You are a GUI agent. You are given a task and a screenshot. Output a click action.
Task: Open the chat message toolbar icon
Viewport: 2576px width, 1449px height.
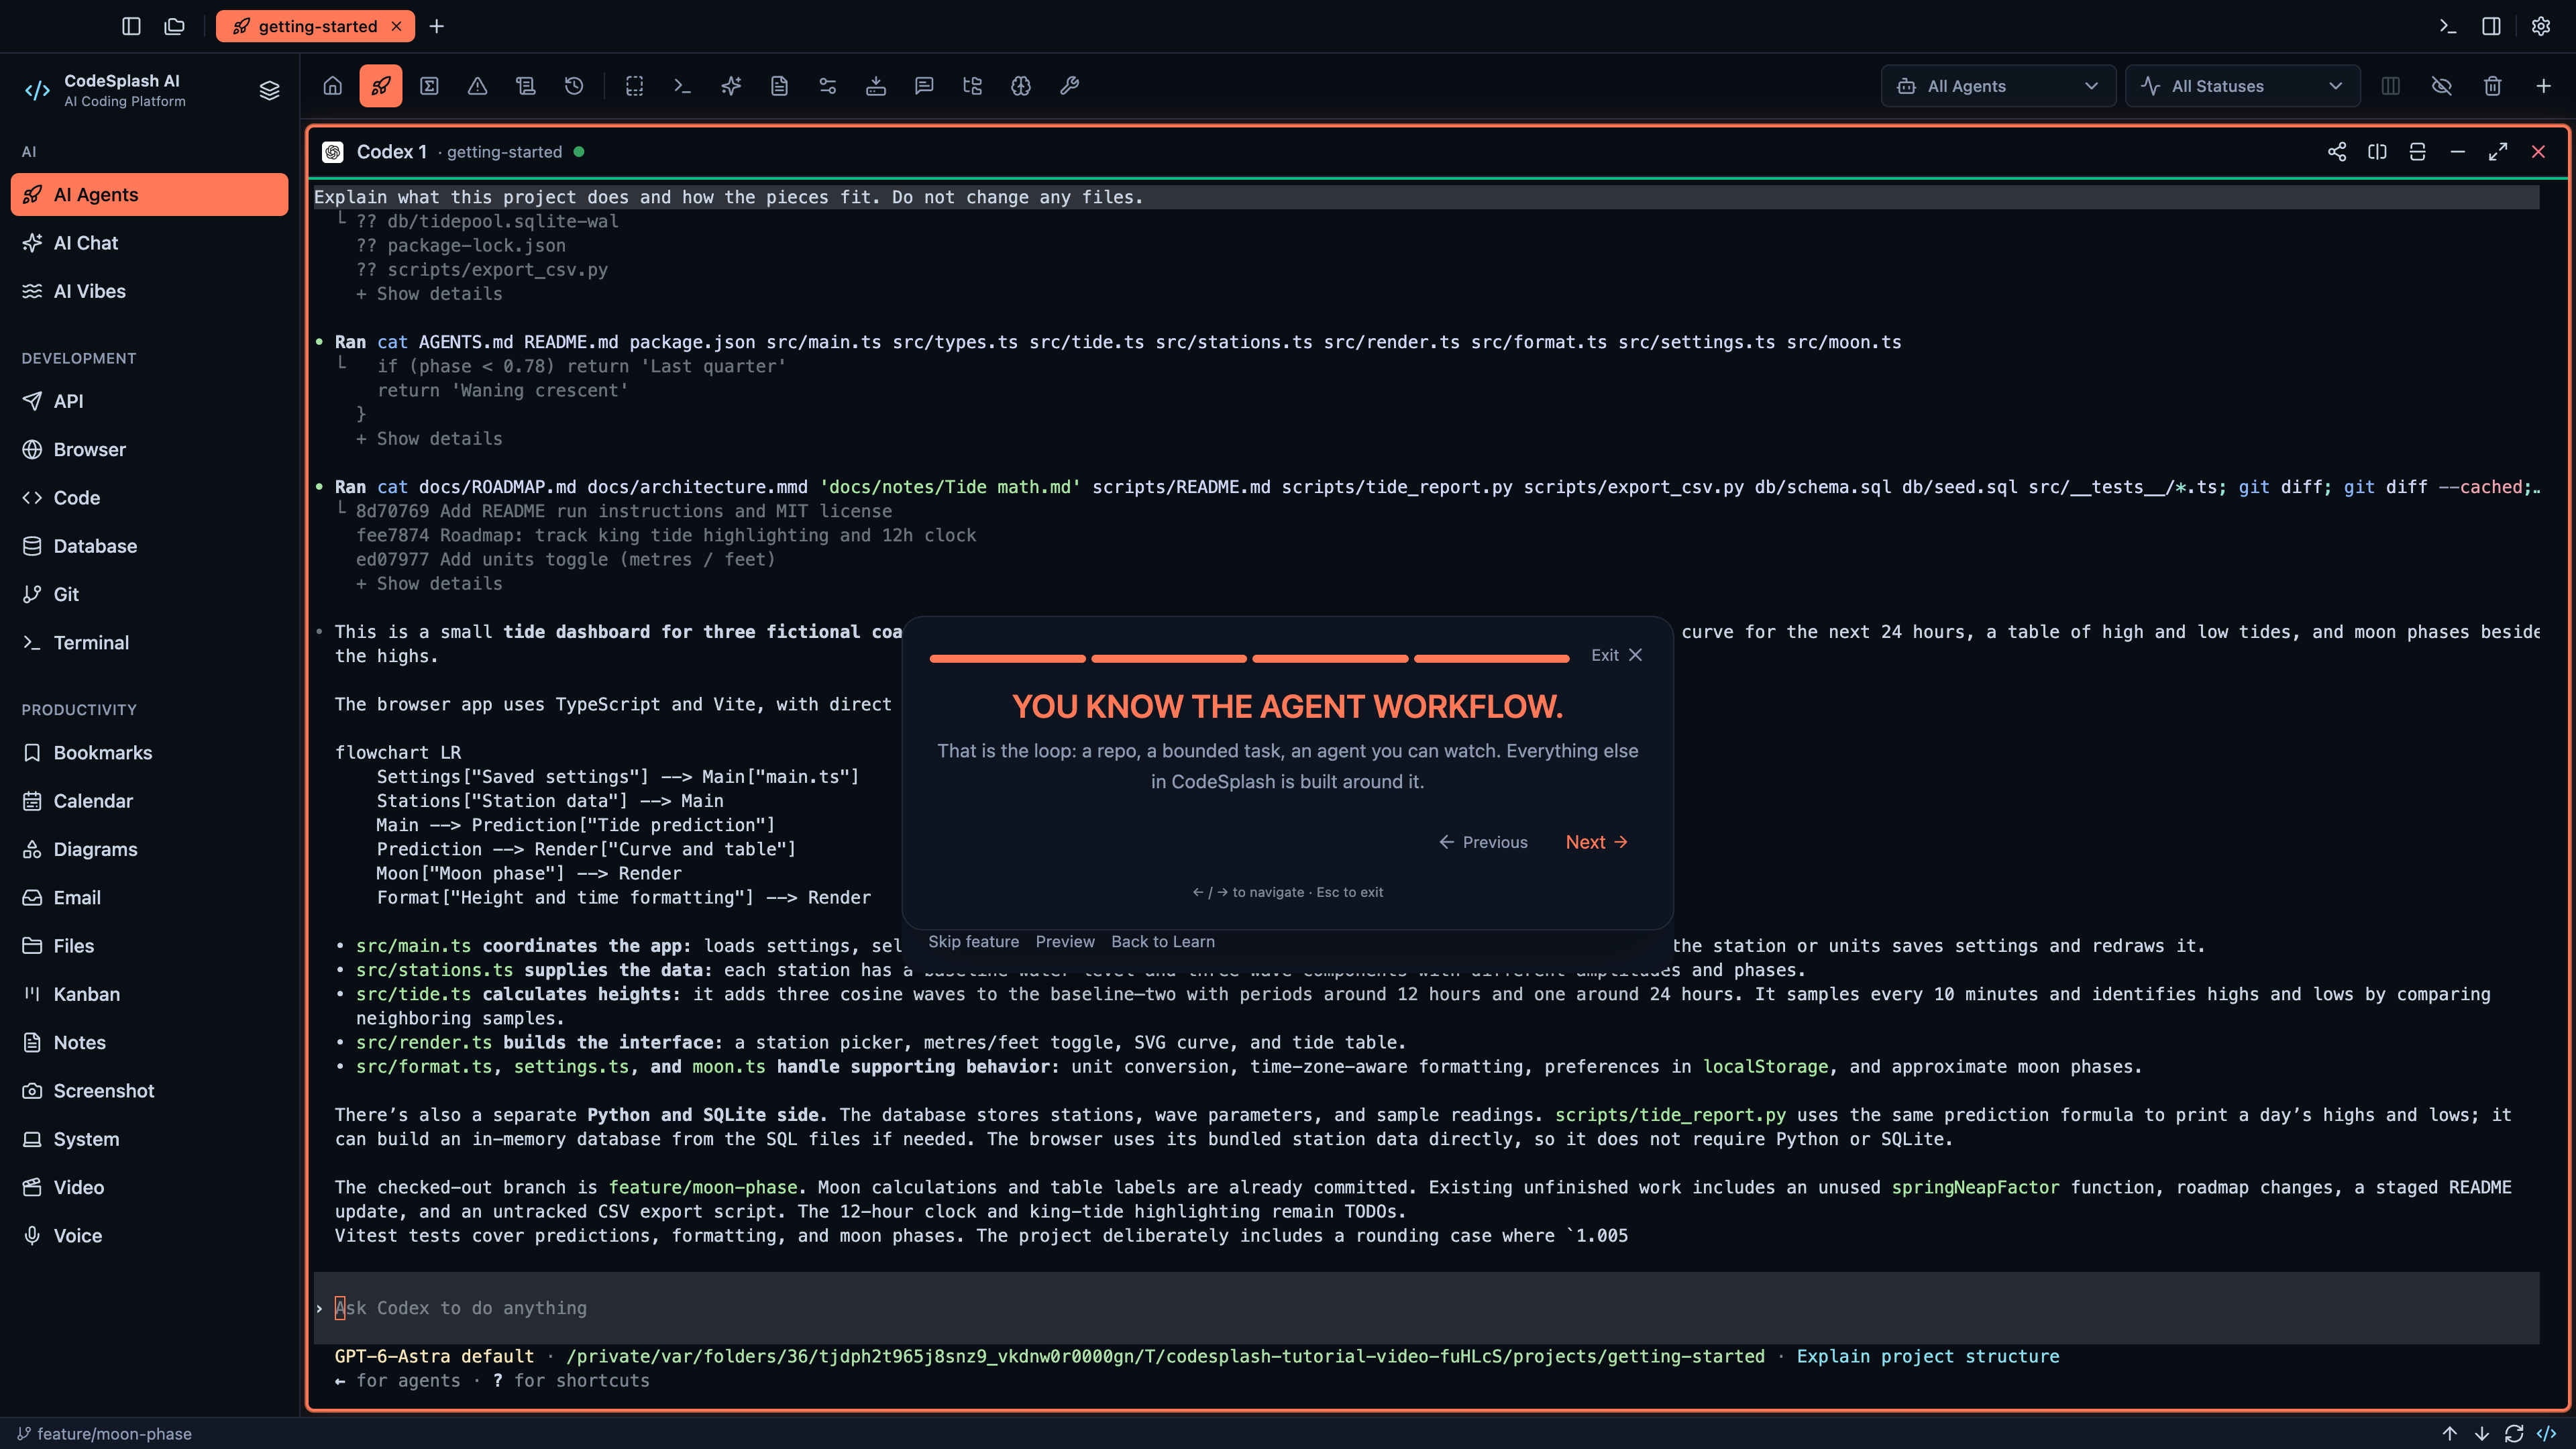coord(924,86)
